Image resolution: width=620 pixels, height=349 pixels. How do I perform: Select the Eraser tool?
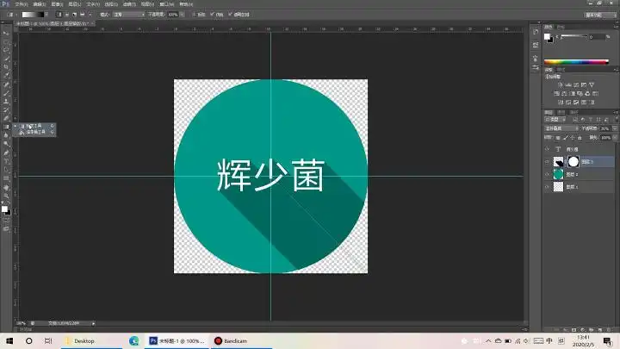[7, 118]
